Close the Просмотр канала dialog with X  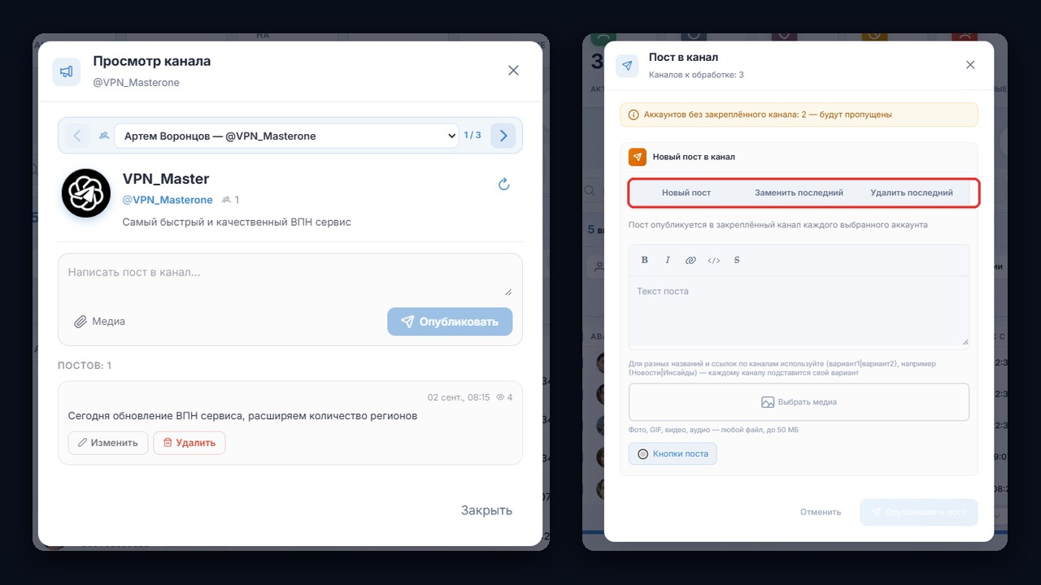[513, 71]
